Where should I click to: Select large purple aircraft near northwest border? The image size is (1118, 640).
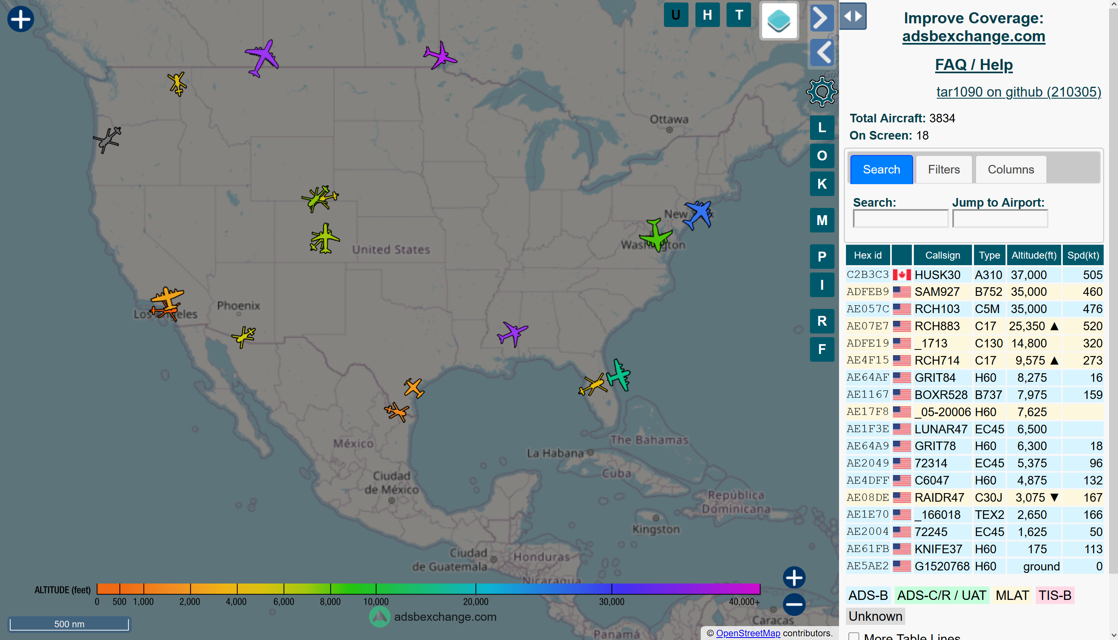(262, 58)
